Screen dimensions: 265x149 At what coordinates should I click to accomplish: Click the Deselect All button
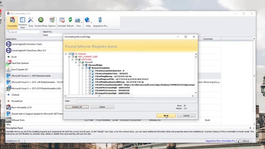tap(77, 107)
